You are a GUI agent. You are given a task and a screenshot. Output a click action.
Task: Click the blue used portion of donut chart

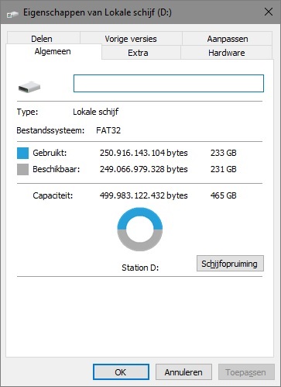click(x=140, y=214)
